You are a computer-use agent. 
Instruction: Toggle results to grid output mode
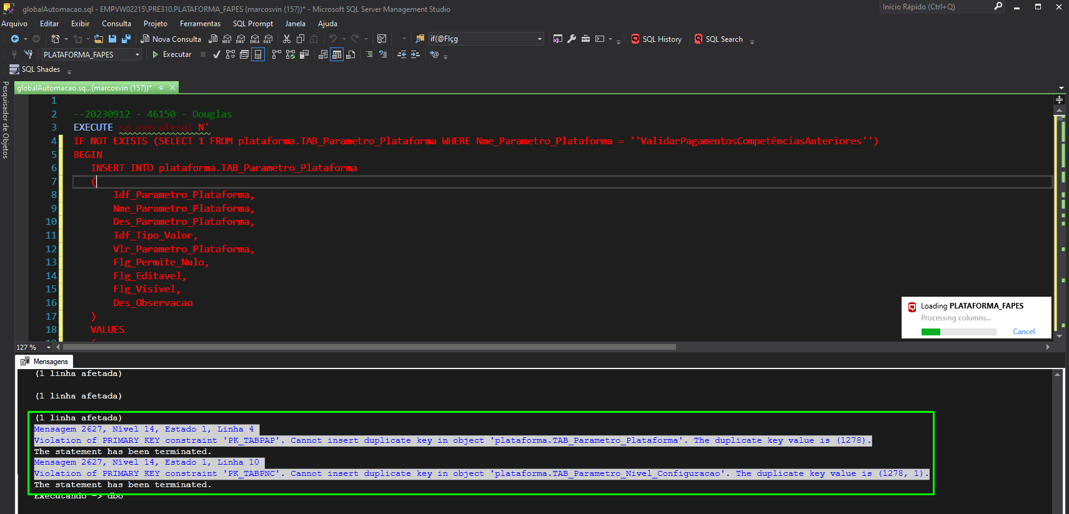click(x=337, y=54)
